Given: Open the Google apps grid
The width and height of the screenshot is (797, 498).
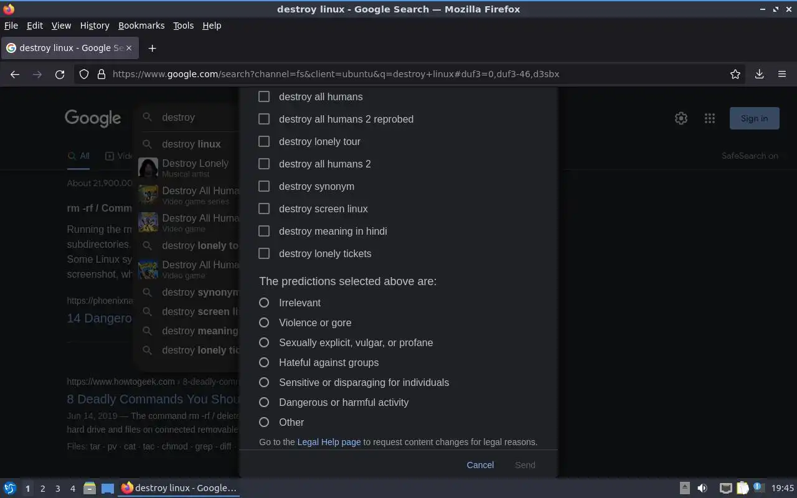Looking at the screenshot, I should pos(710,118).
